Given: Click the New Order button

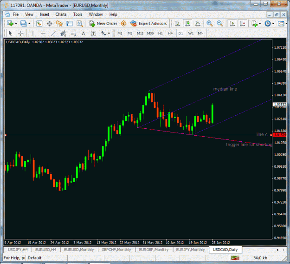Looking at the screenshot, I should click(103, 24).
